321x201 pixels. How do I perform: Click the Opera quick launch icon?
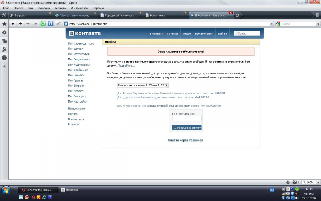click(x=33, y=197)
